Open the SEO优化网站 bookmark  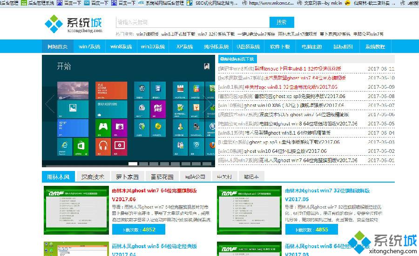tap(212, 3)
